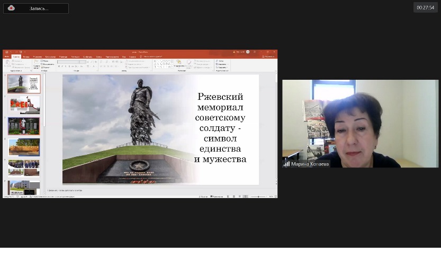Click the signal strength icon beside Марина Колаева
441x253 pixels.
click(286, 164)
